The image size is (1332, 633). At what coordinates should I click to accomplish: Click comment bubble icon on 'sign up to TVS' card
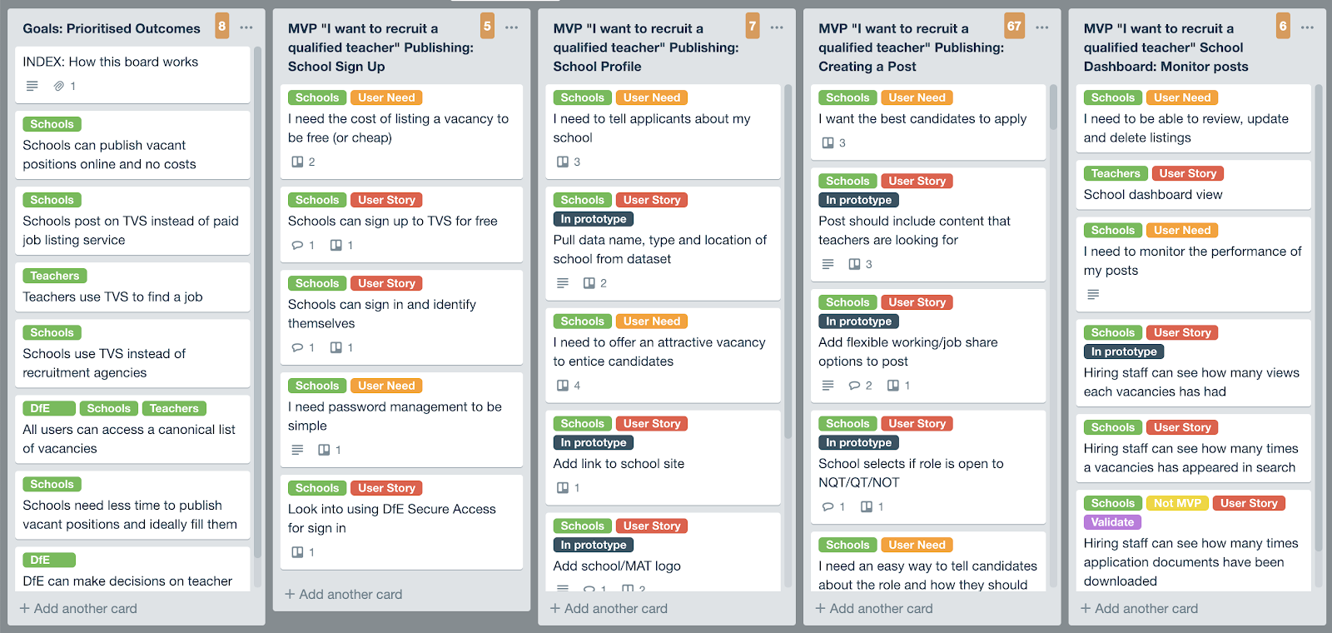coord(297,245)
